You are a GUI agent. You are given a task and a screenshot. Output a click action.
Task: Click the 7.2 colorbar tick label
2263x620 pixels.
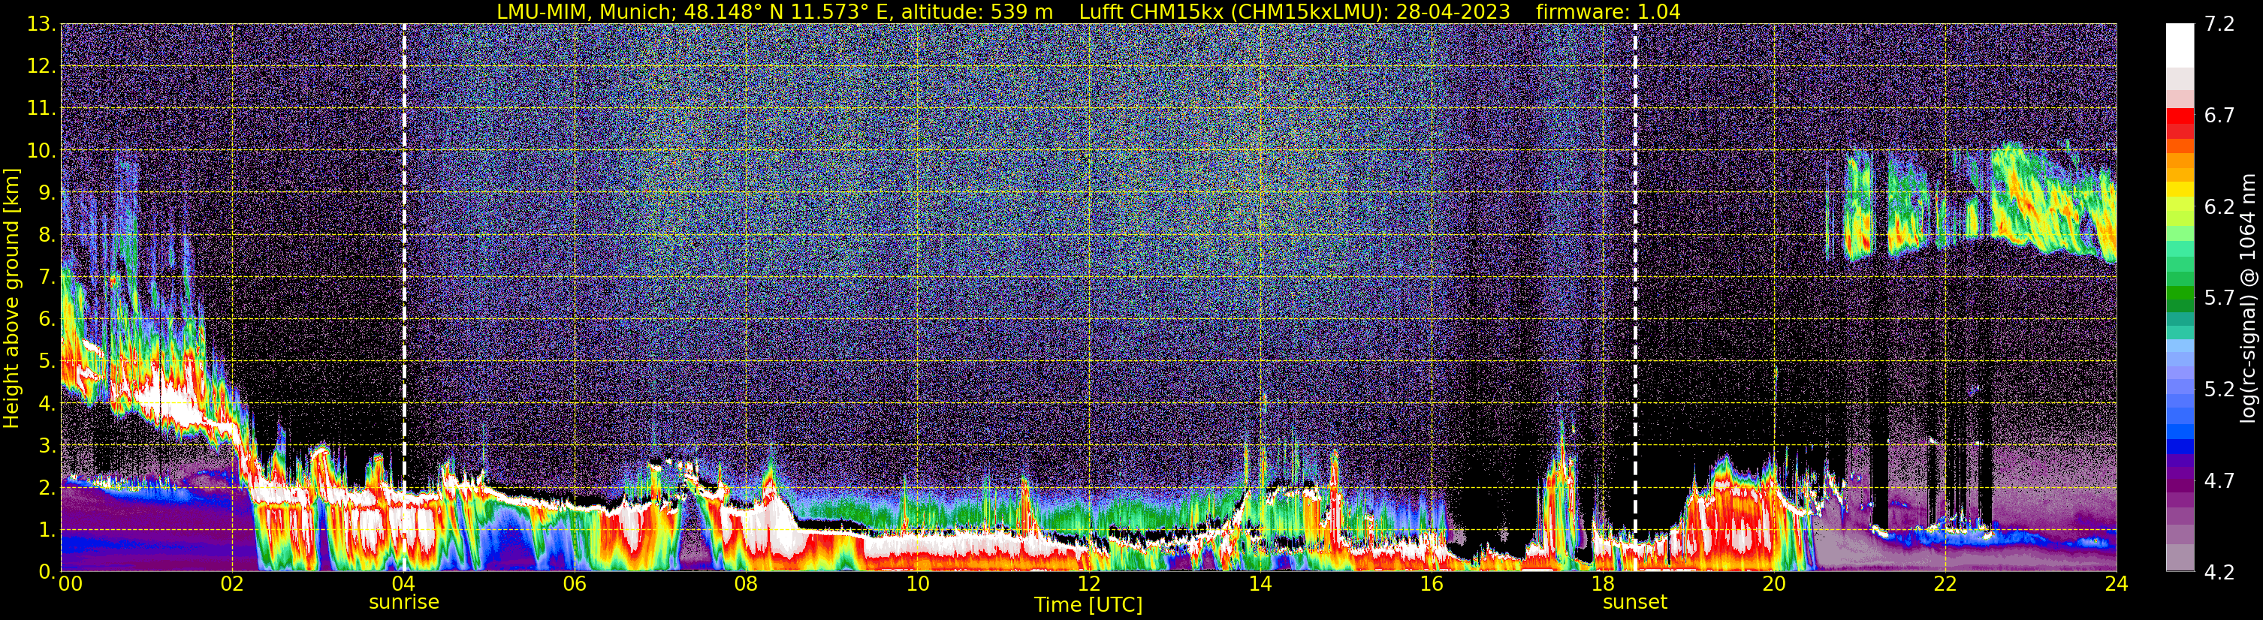coord(2219,24)
